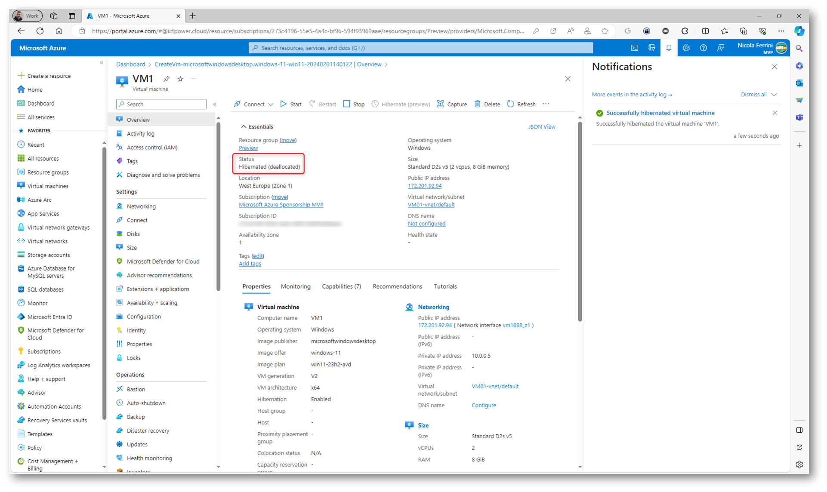The image size is (827, 492).
Task: Switch to the Monitoring tab
Action: click(296, 286)
